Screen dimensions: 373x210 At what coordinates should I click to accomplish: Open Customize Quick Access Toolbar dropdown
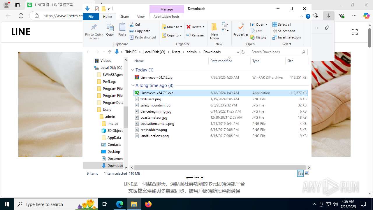(x=109, y=9)
